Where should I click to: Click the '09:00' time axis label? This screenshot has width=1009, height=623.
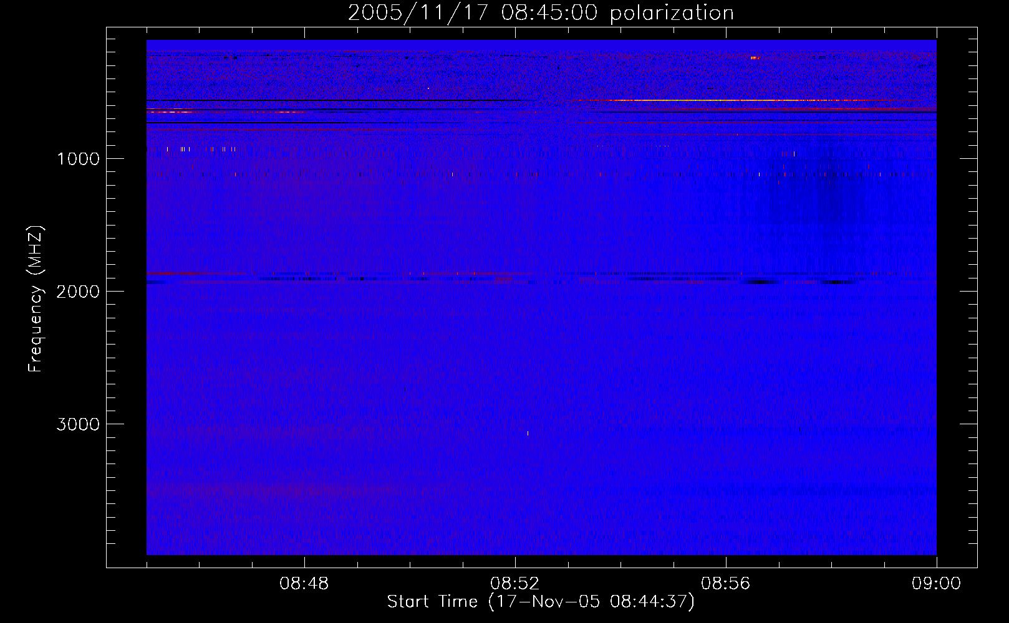tap(937, 584)
